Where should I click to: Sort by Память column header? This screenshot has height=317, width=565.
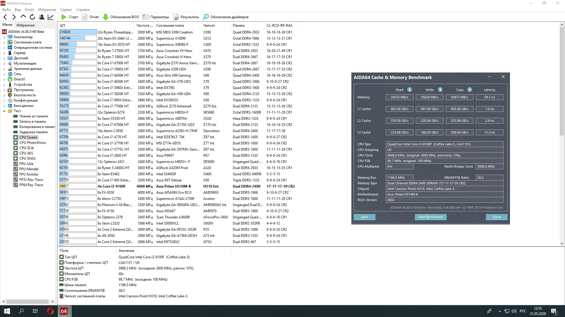tap(248, 26)
